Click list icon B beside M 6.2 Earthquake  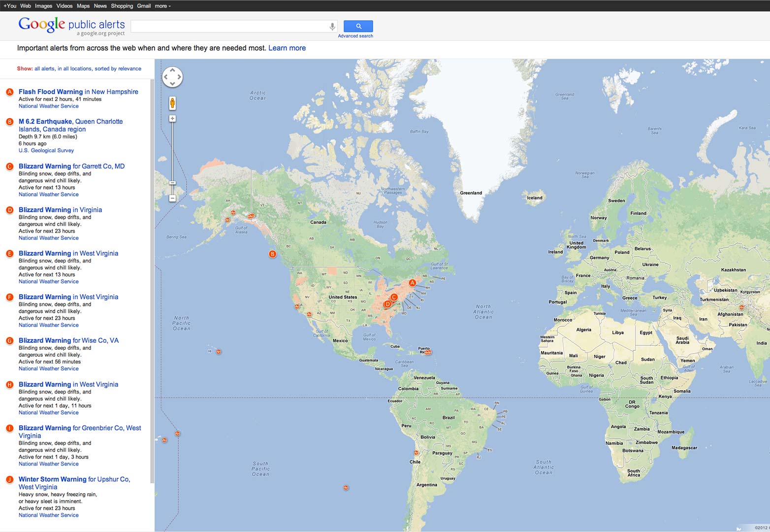pos(9,122)
